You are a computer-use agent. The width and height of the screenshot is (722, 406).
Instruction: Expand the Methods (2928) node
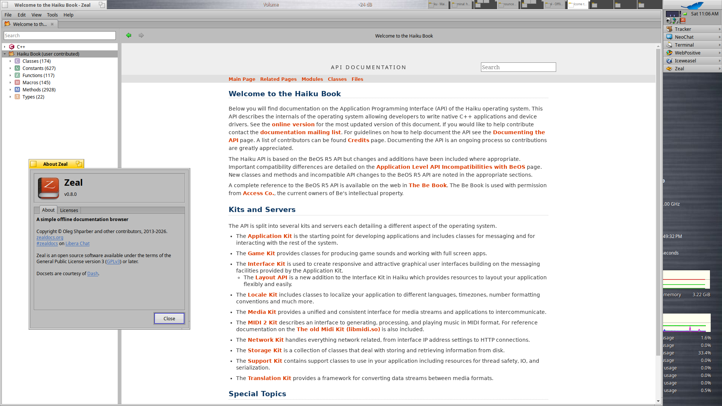pos(10,89)
